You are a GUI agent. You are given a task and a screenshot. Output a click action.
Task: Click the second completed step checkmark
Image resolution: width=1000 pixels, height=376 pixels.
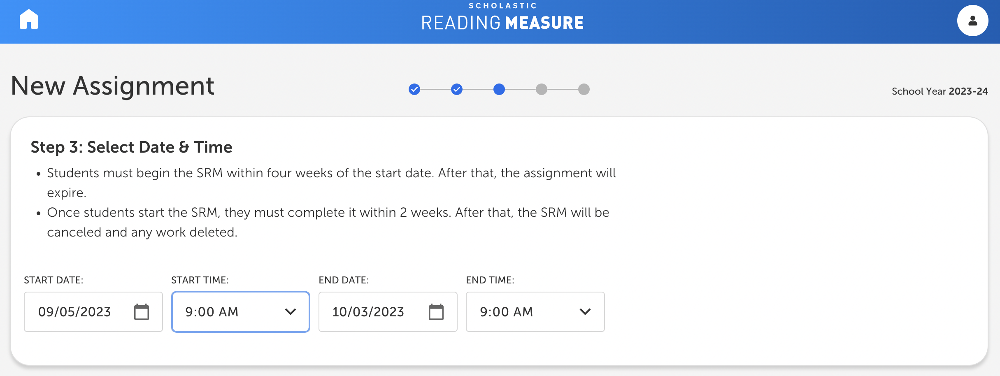click(457, 89)
